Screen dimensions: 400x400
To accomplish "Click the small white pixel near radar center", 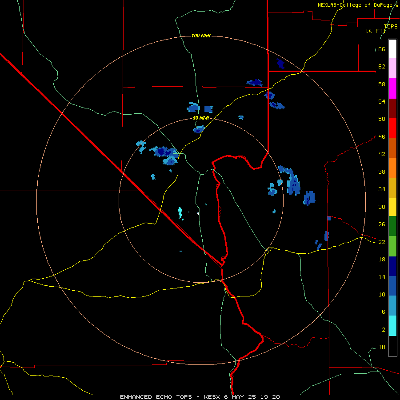I will [x=198, y=213].
